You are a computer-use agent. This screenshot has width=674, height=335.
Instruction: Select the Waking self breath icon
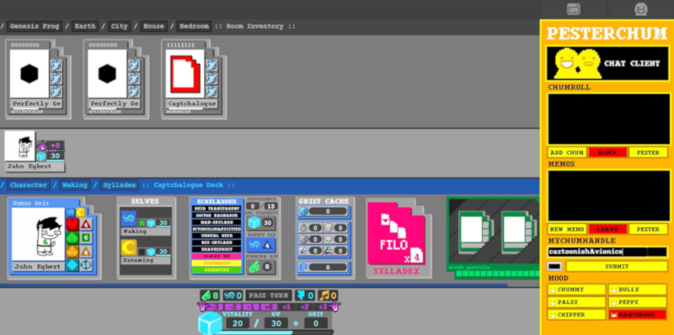129,218
